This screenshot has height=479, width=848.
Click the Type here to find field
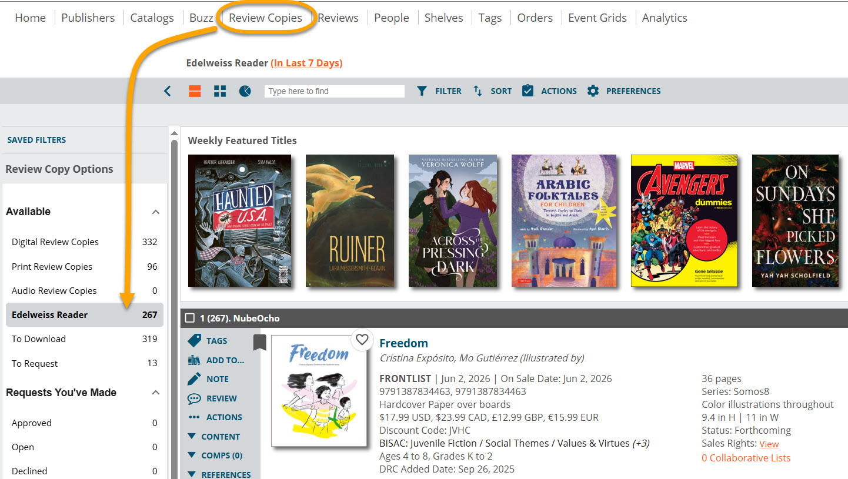[334, 91]
